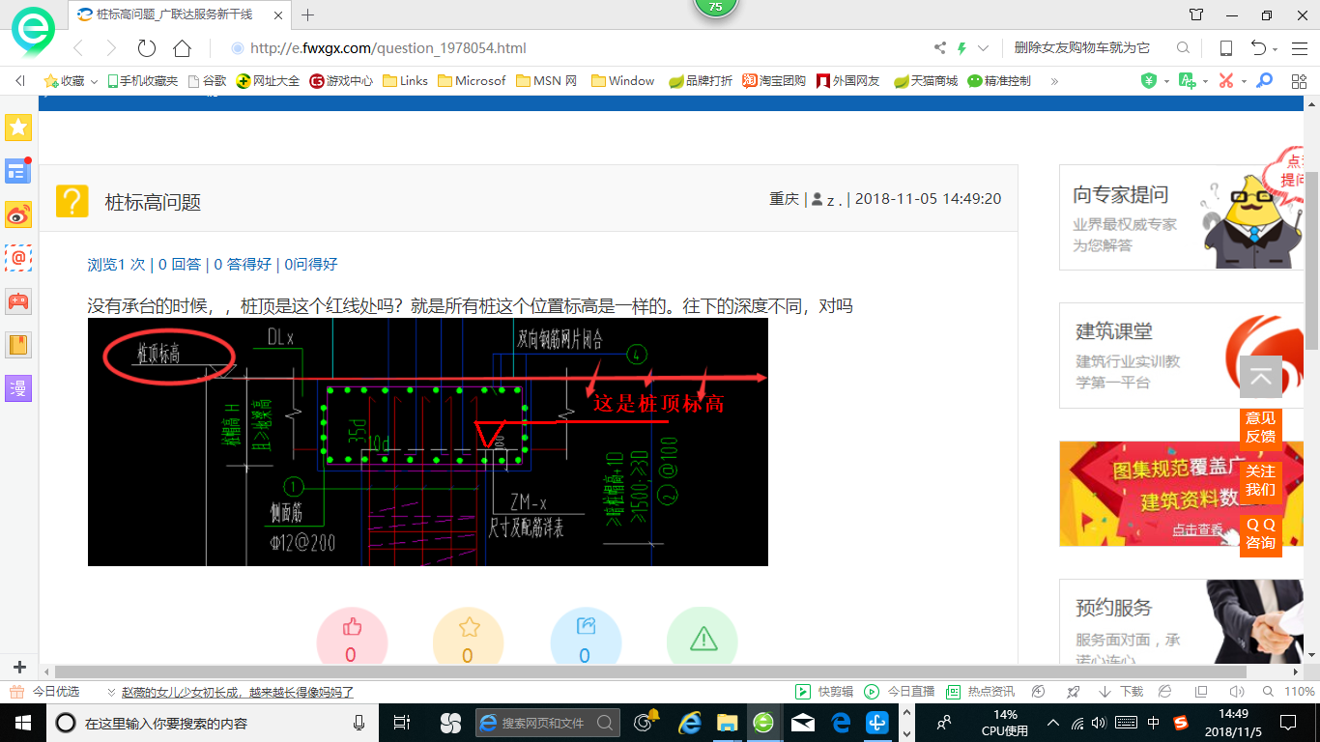Viewport: 1320px width, 742px height.
Task: Collapse the sidebar toggle arrow in bookmarks bar
Action: click(20, 81)
